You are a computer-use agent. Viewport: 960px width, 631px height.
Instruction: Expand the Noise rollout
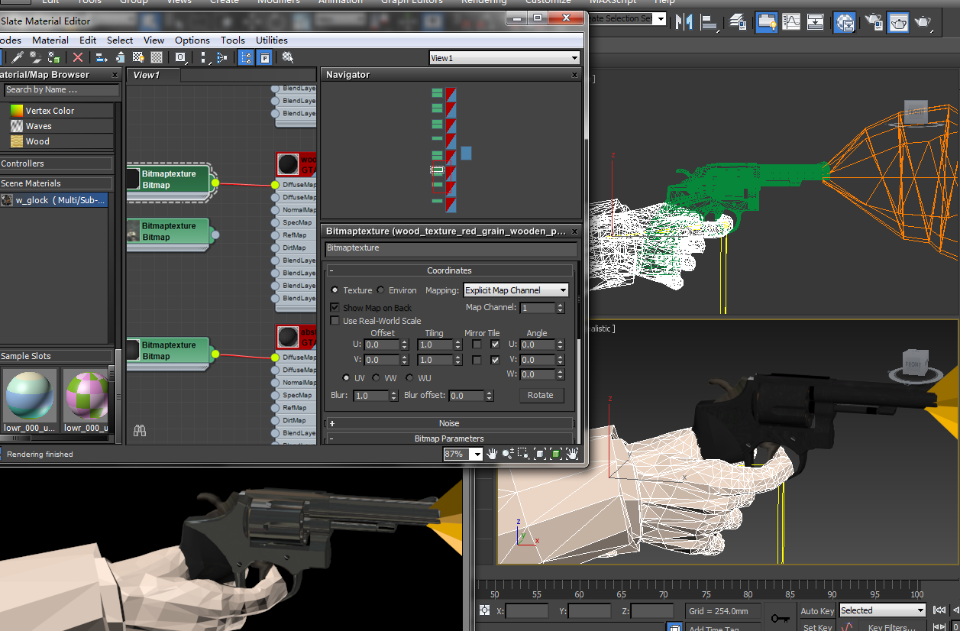pyautogui.click(x=449, y=423)
